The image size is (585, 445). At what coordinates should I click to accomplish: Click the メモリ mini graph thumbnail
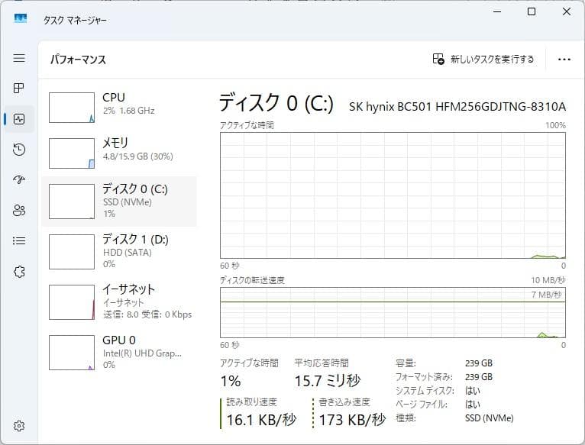72,153
